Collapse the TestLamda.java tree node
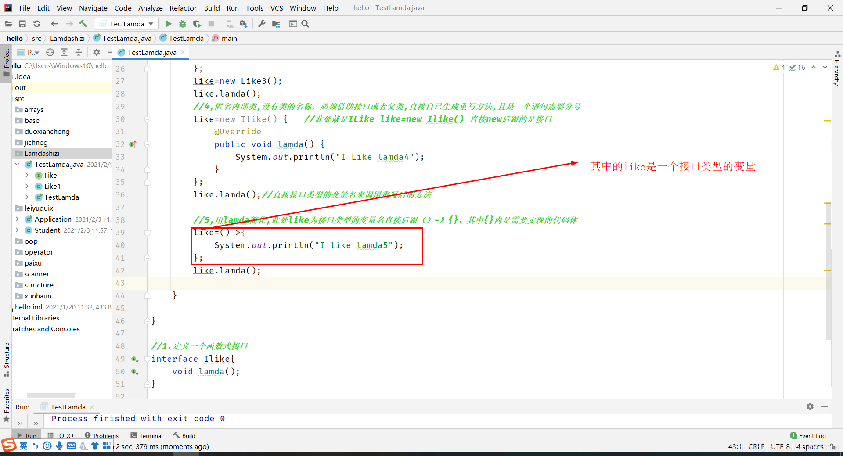This screenshot has width=843, height=456. click(x=17, y=164)
